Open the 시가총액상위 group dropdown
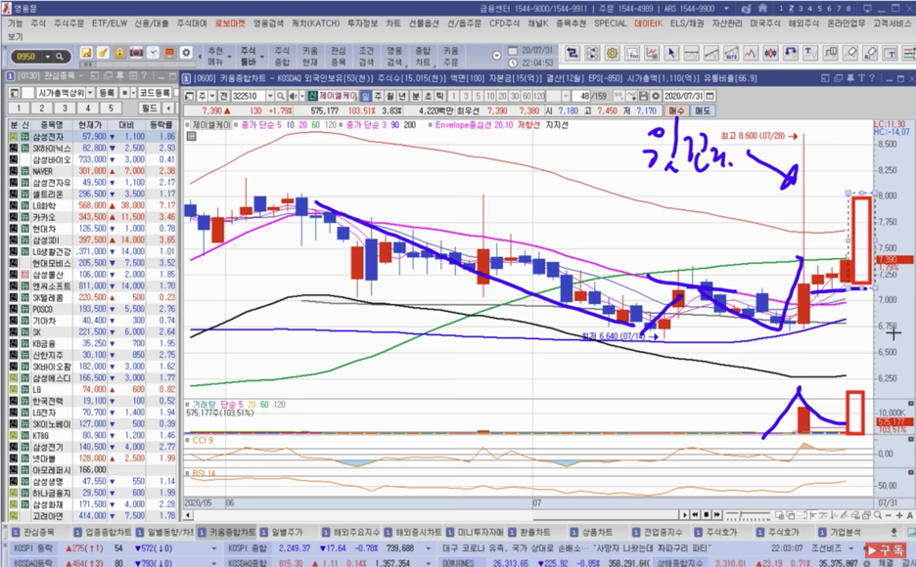Image resolution: width=916 pixels, height=567 pixels. (90, 93)
